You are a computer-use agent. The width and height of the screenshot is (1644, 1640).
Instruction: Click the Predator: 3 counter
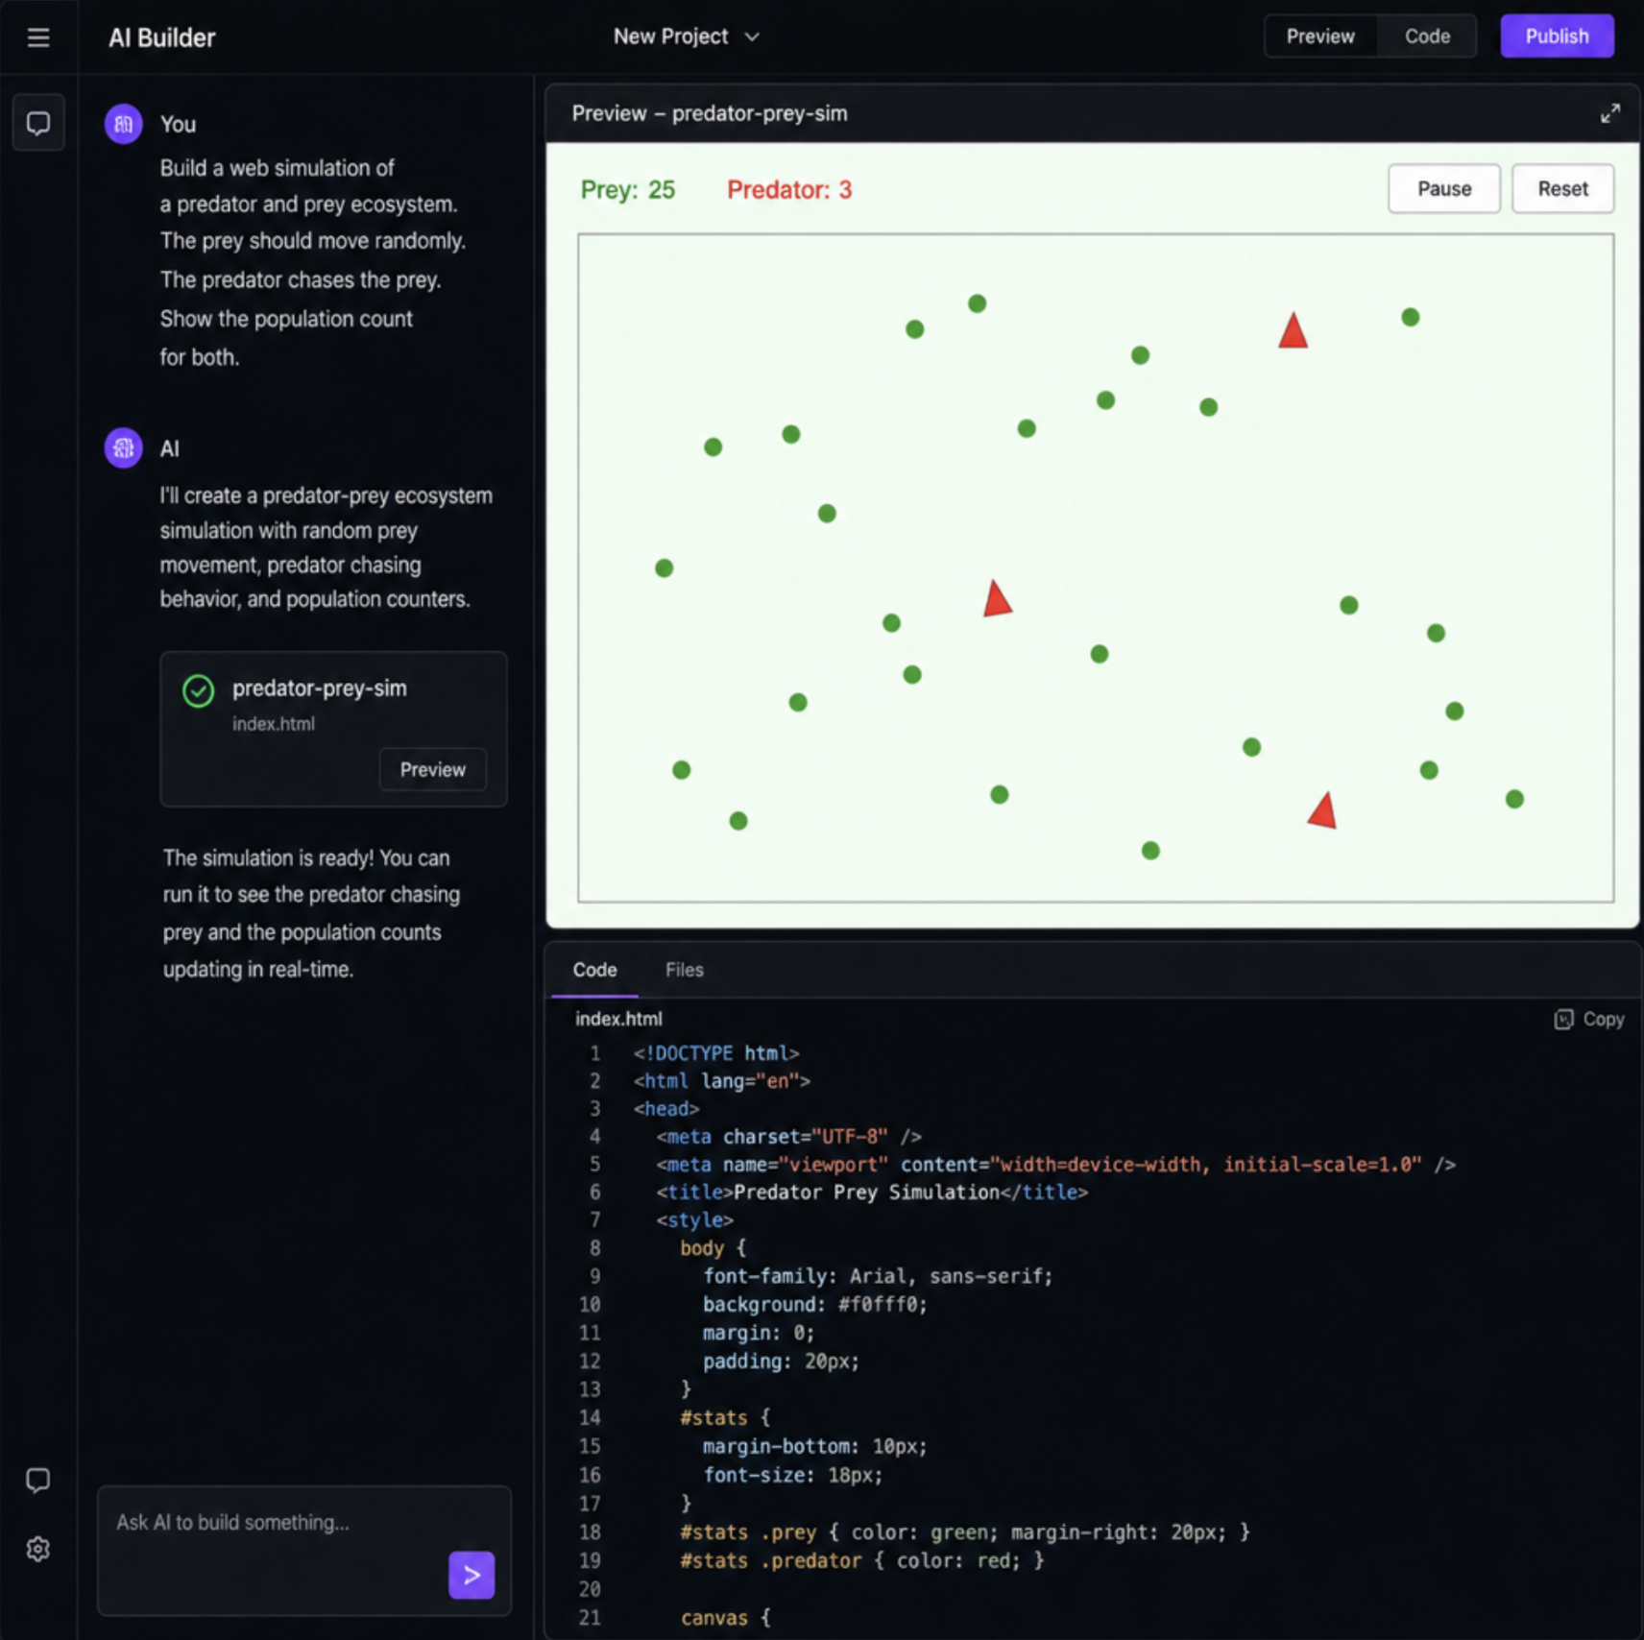point(789,190)
